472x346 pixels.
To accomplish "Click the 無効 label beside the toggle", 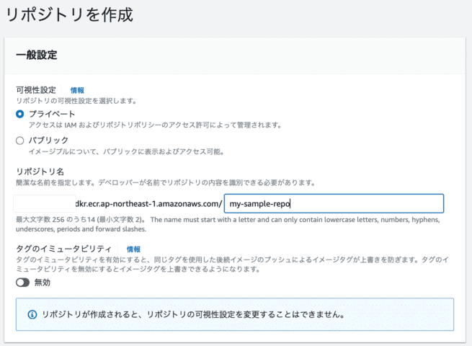I will point(43,283).
